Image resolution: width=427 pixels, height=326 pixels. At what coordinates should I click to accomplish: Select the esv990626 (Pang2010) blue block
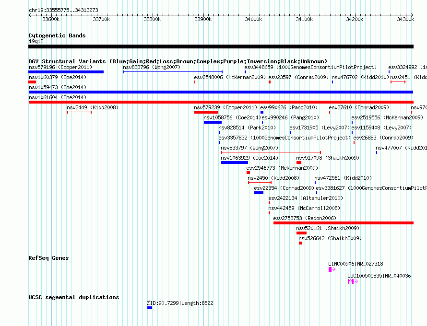pos(261,112)
